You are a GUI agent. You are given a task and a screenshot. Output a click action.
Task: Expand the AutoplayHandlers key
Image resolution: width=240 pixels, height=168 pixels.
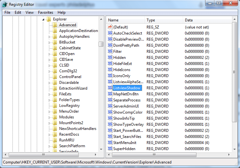[x=49, y=37]
